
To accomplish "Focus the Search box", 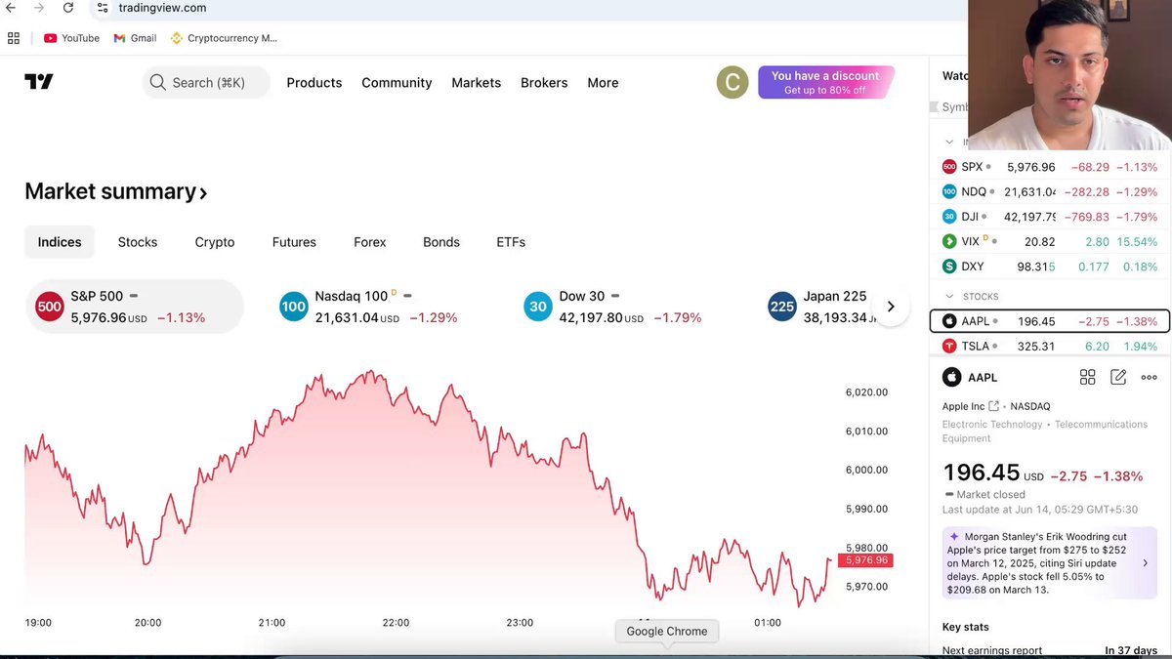I will (x=206, y=82).
